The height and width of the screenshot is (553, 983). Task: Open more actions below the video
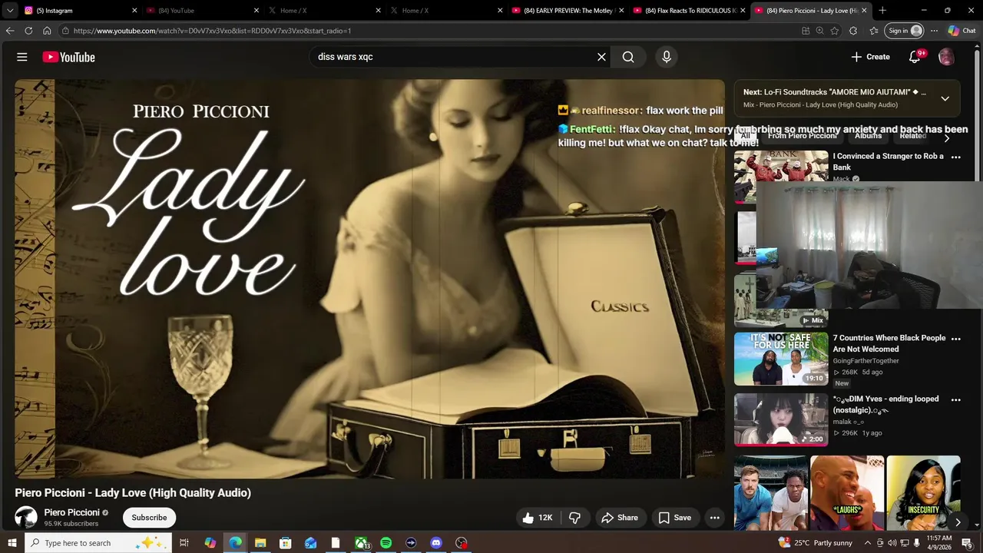point(714,518)
